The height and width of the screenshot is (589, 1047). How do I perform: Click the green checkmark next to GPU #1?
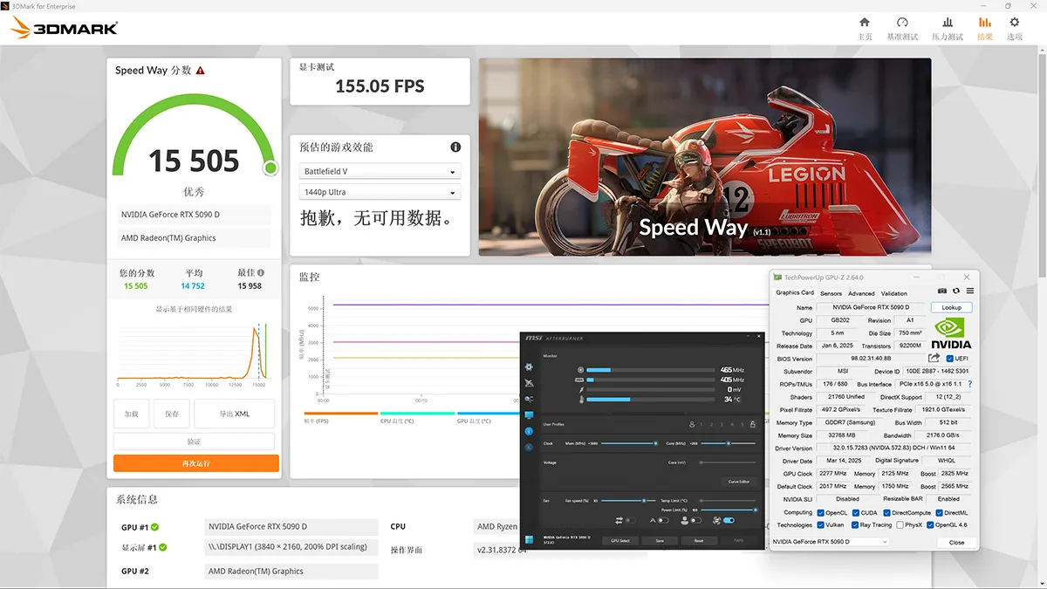tap(154, 527)
